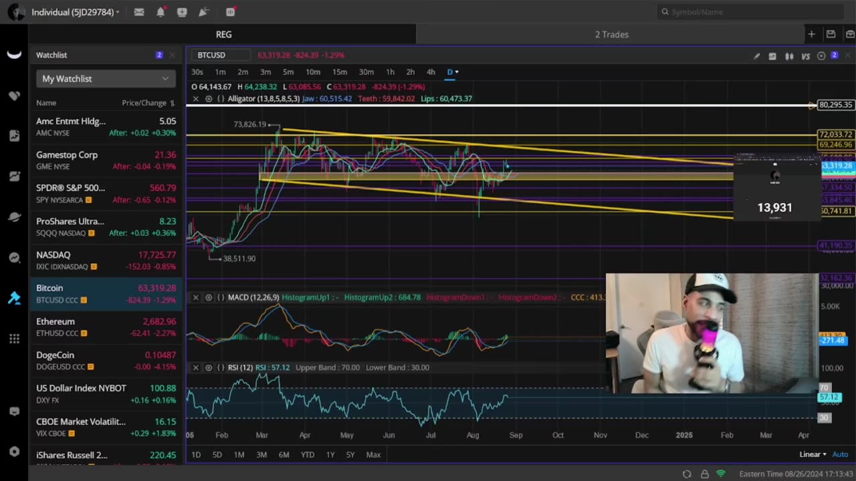Set the chart range to 6M
The width and height of the screenshot is (856, 481).
coord(284,455)
